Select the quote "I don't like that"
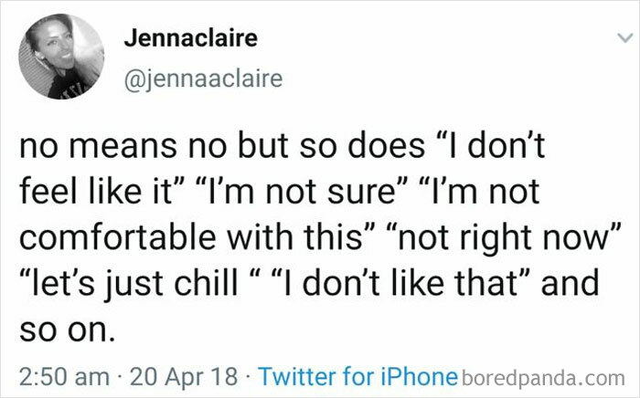 [400, 284]
